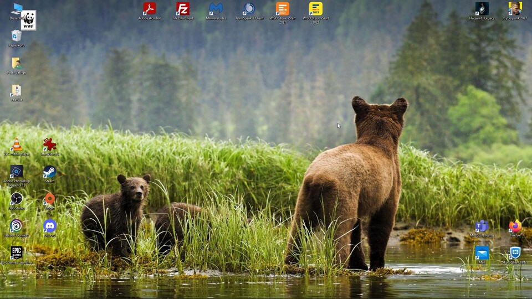The width and height of the screenshot is (532, 299).
Task: Select the Mail app shortcut
Action: point(482,255)
